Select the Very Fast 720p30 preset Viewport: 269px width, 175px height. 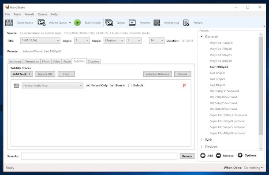click(220, 49)
